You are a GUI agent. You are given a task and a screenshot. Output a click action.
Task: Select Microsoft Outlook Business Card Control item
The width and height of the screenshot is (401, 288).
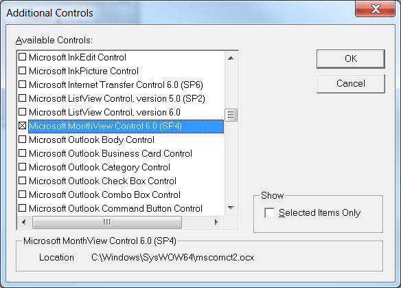[x=111, y=153]
